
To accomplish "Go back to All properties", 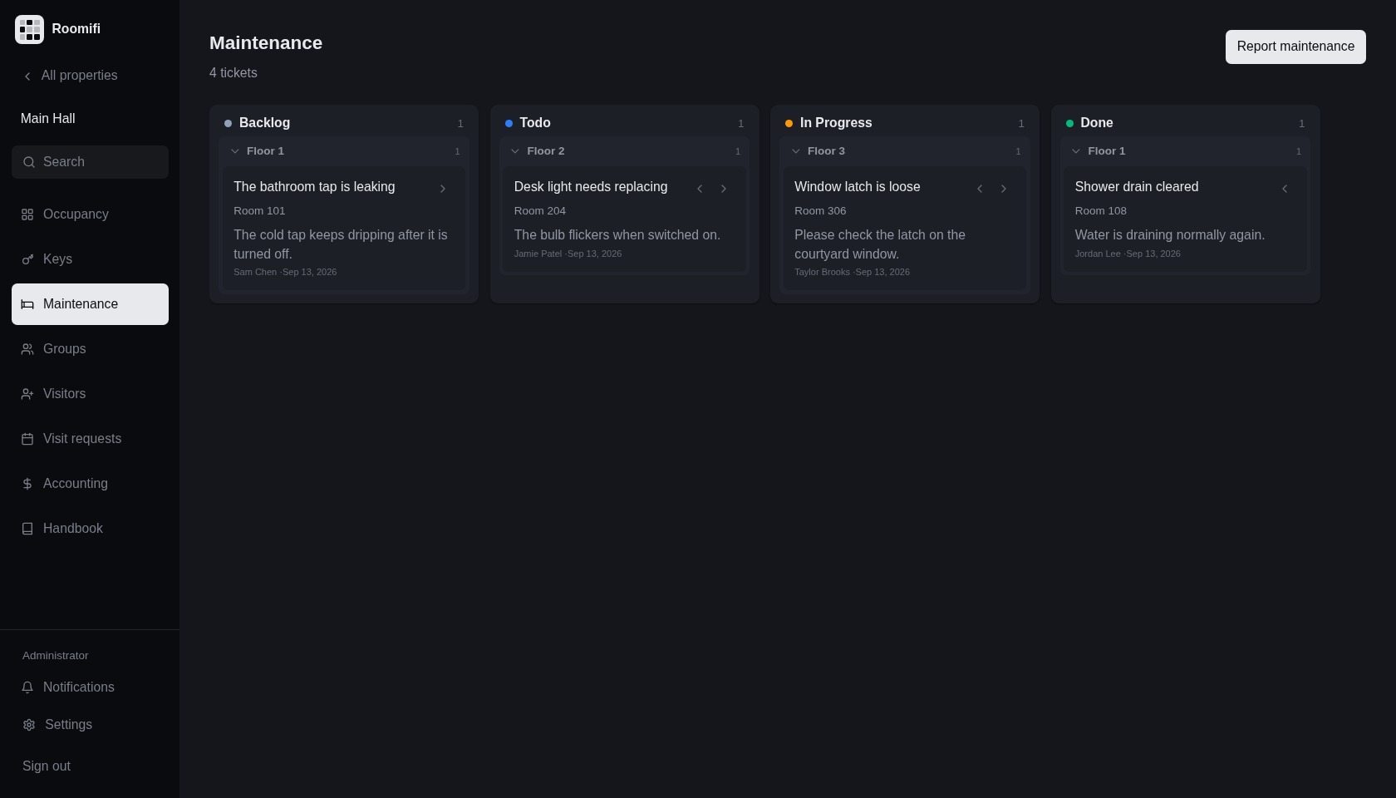I will coord(70,76).
